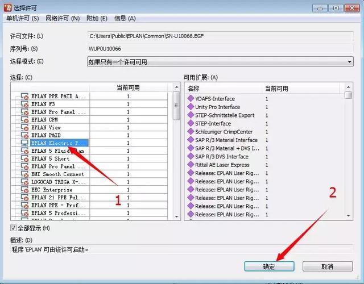Select the EPLAN Electric P license row
The width and height of the screenshot is (364, 284).
(x=59, y=143)
